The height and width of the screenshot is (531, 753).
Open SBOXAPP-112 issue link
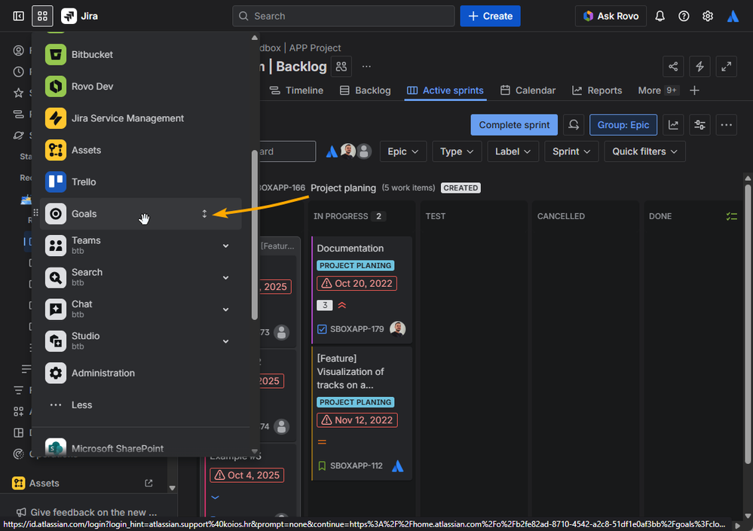coord(357,465)
